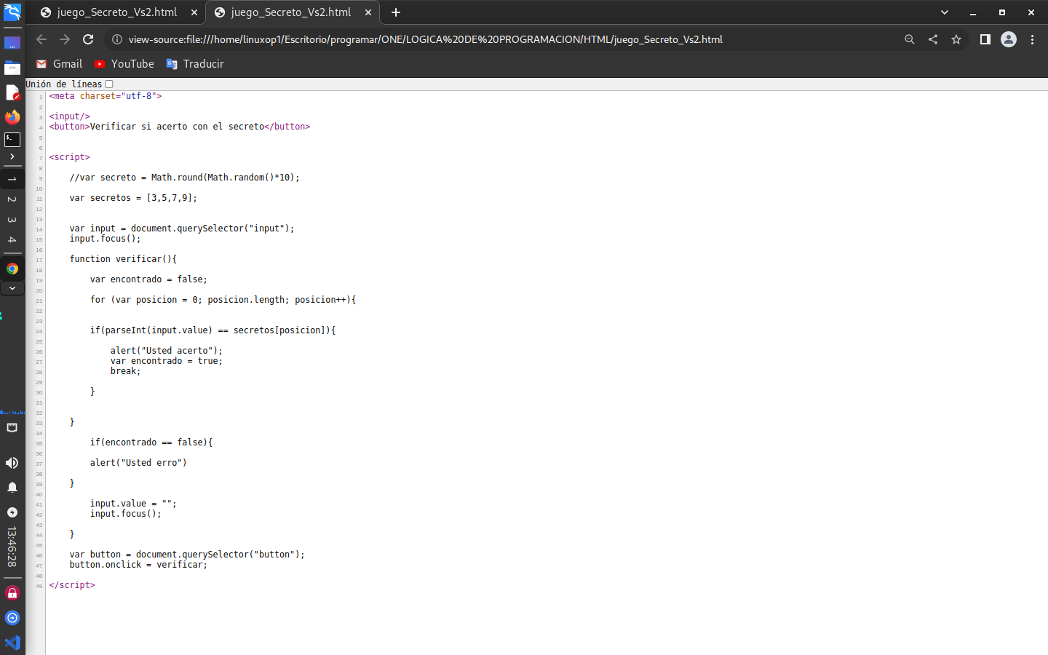Switch to workspace 4
Image resolution: width=1048 pixels, height=655 pixels.
[12, 239]
